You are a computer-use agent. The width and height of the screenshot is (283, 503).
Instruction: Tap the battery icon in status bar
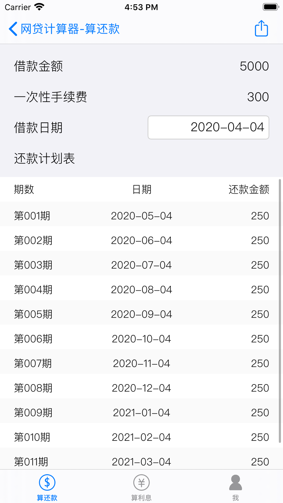coord(271,7)
